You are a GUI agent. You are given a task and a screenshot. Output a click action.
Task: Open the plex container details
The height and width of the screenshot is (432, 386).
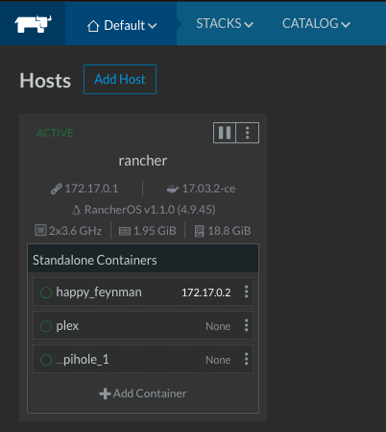(67, 326)
